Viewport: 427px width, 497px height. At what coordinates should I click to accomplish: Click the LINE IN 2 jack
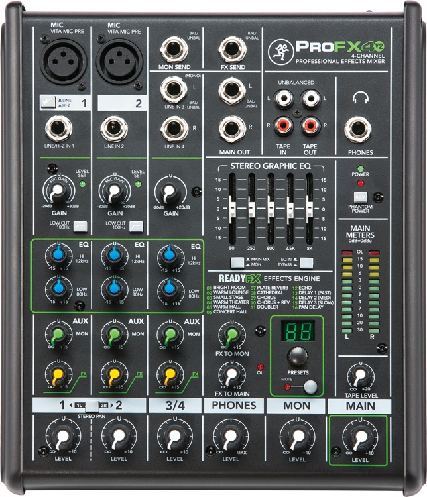coord(114,129)
